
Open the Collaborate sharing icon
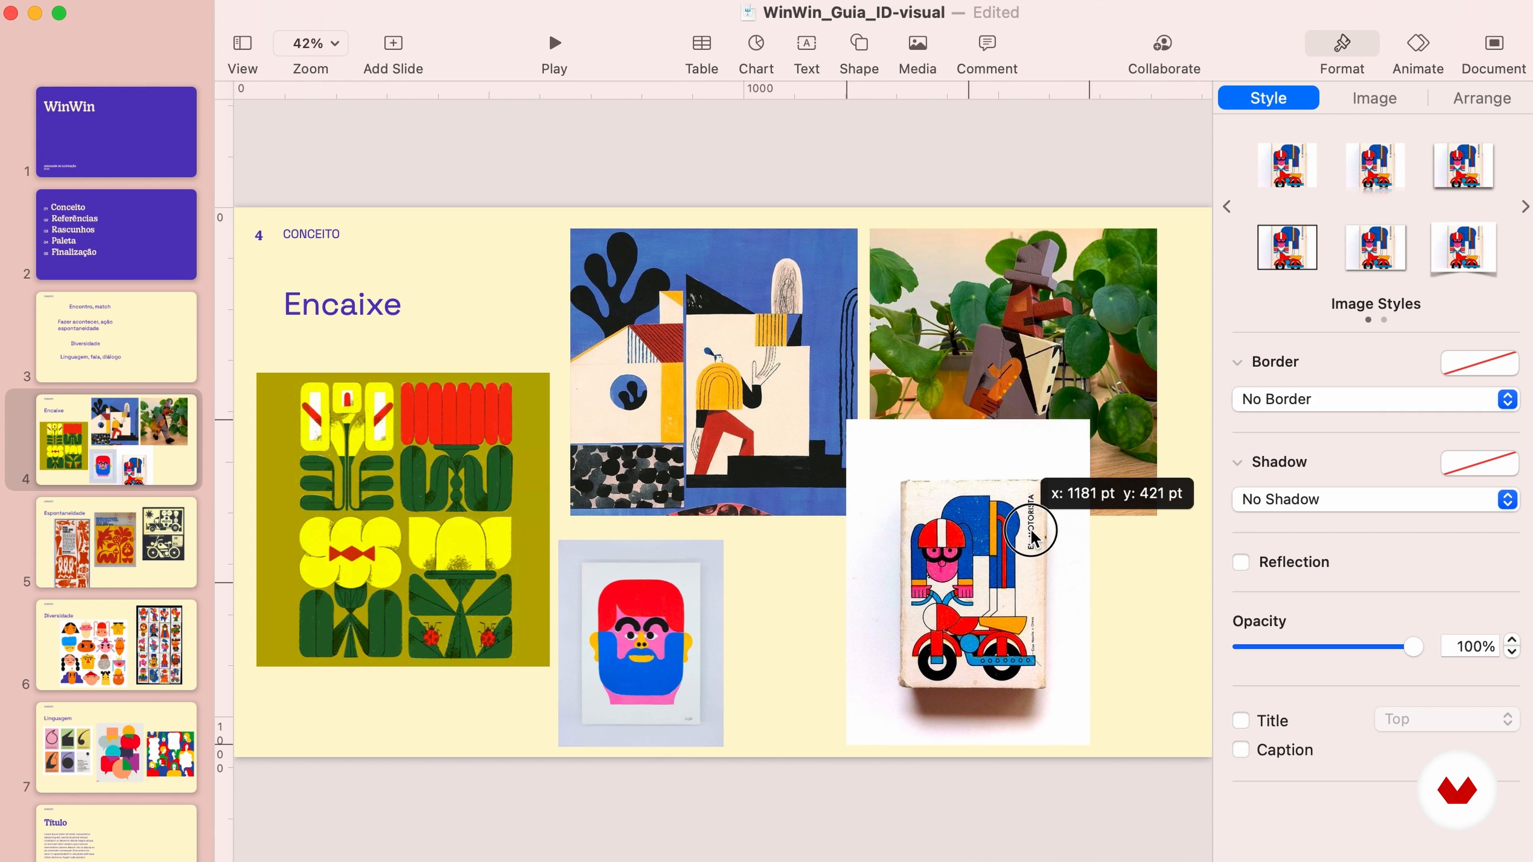click(x=1163, y=43)
